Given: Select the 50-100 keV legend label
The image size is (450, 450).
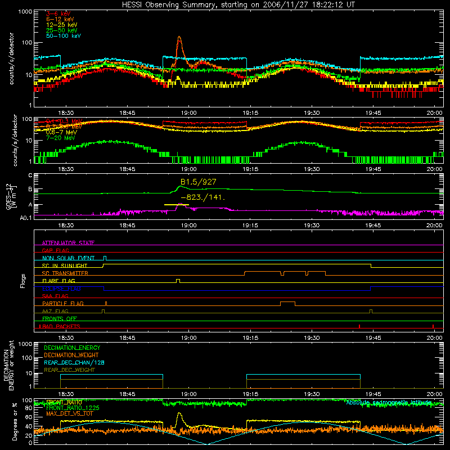Looking at the screenshot, I should 64,36.
